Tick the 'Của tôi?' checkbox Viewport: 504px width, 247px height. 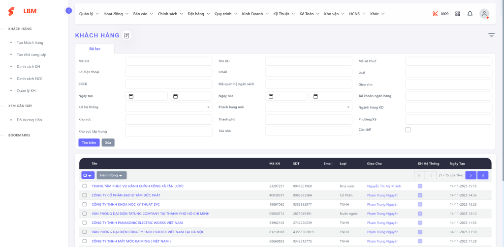point(408,130)
